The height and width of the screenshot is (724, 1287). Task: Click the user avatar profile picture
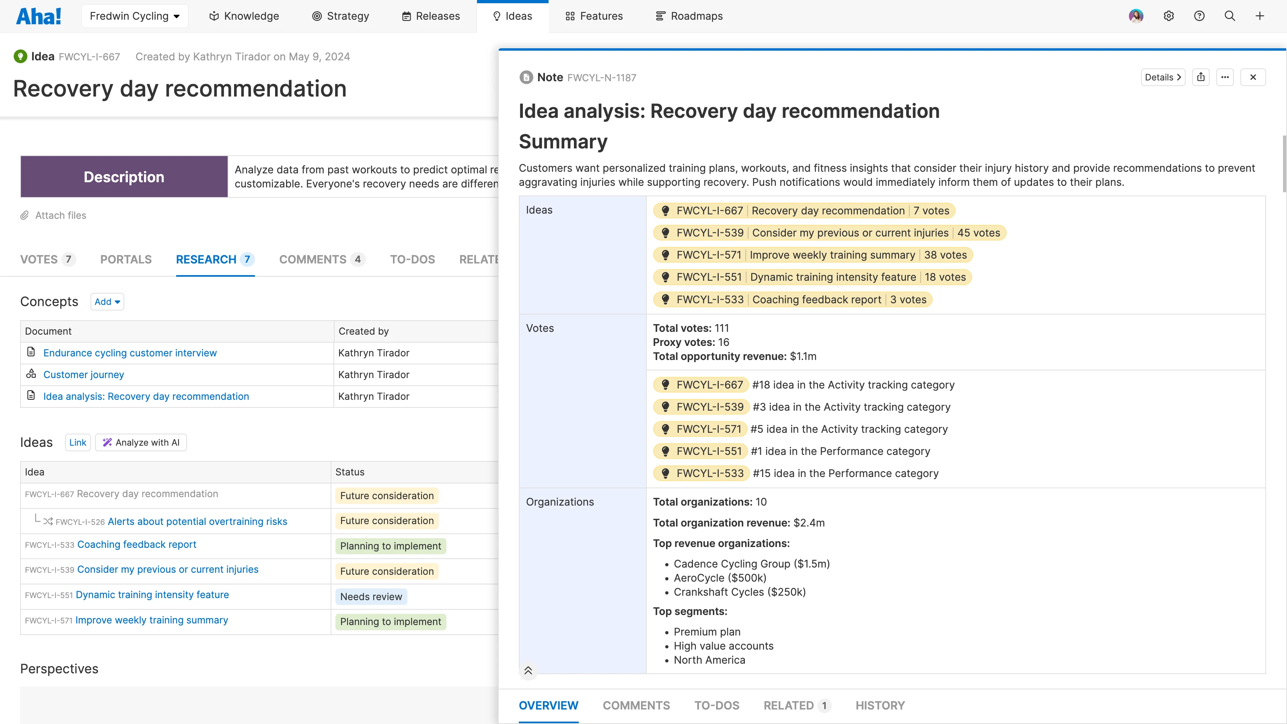[1136, 16]
